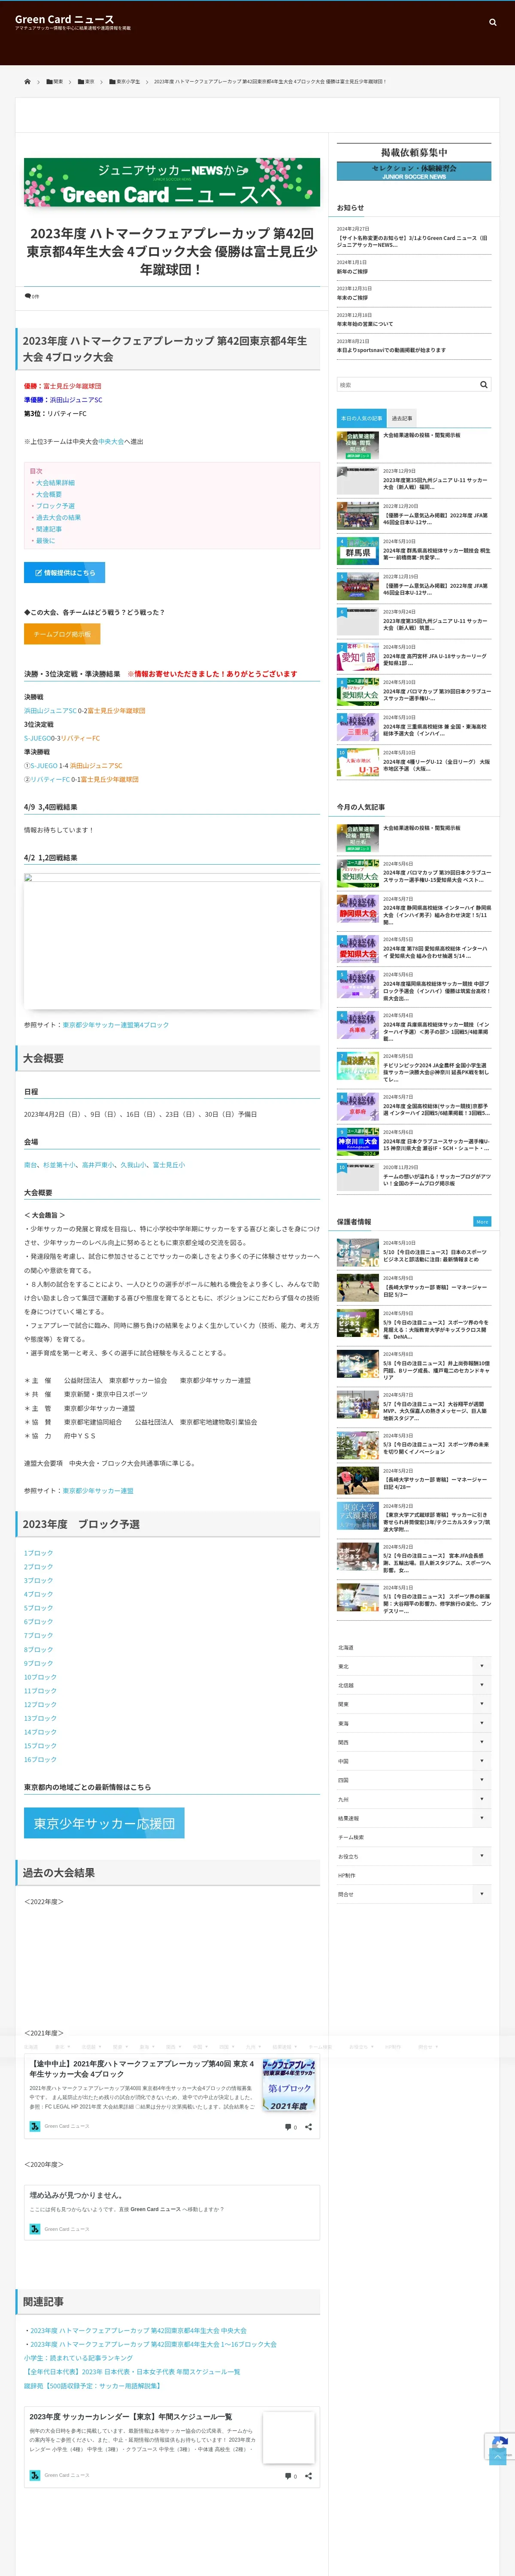This screenshot has height=2576, width=515.
Task: Share the 2021年度 embedded card via share icon
Action: click(x=308, y=2127)
